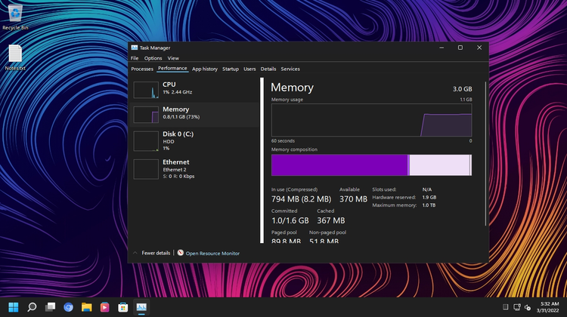Open Task View on the taskbar

(x=50, y=307)
